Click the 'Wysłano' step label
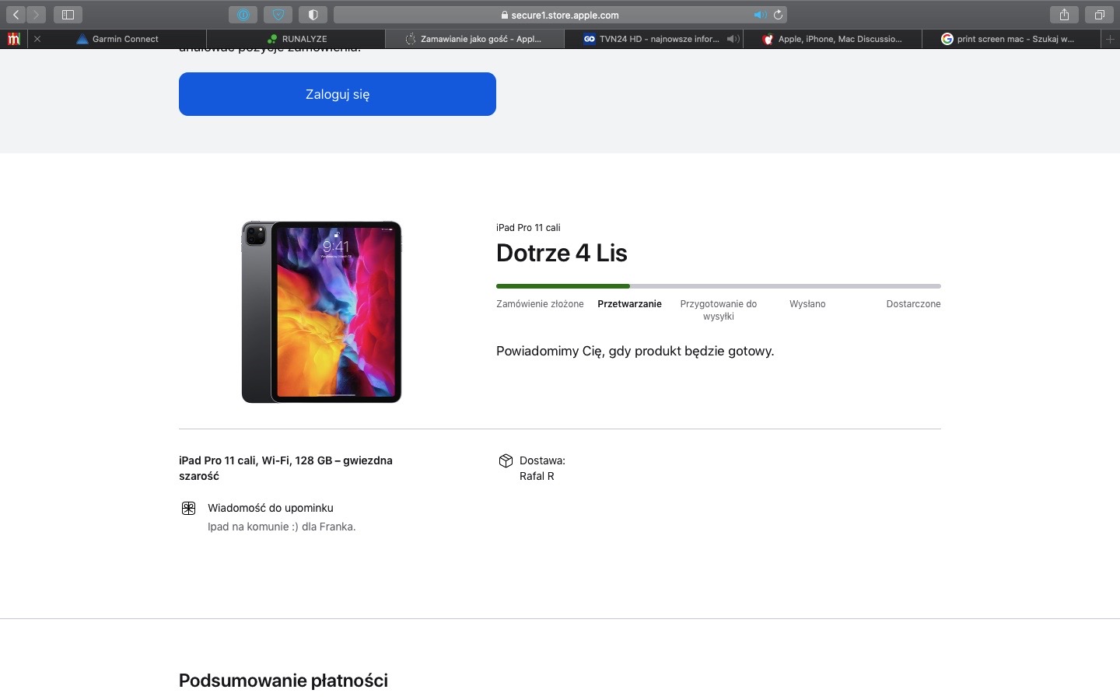Viewport: 1120px width, 700px height. tap(807, 304)
